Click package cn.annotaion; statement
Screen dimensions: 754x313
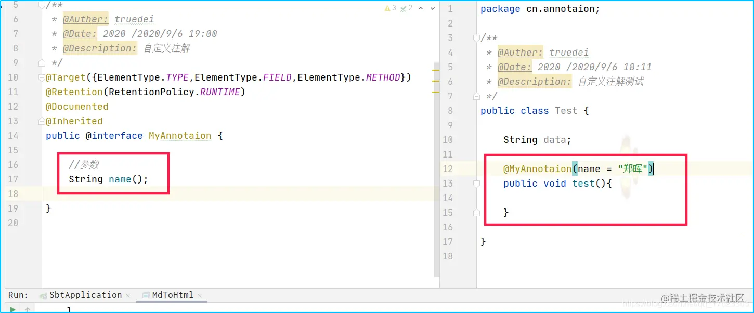[x=540, y=9]
